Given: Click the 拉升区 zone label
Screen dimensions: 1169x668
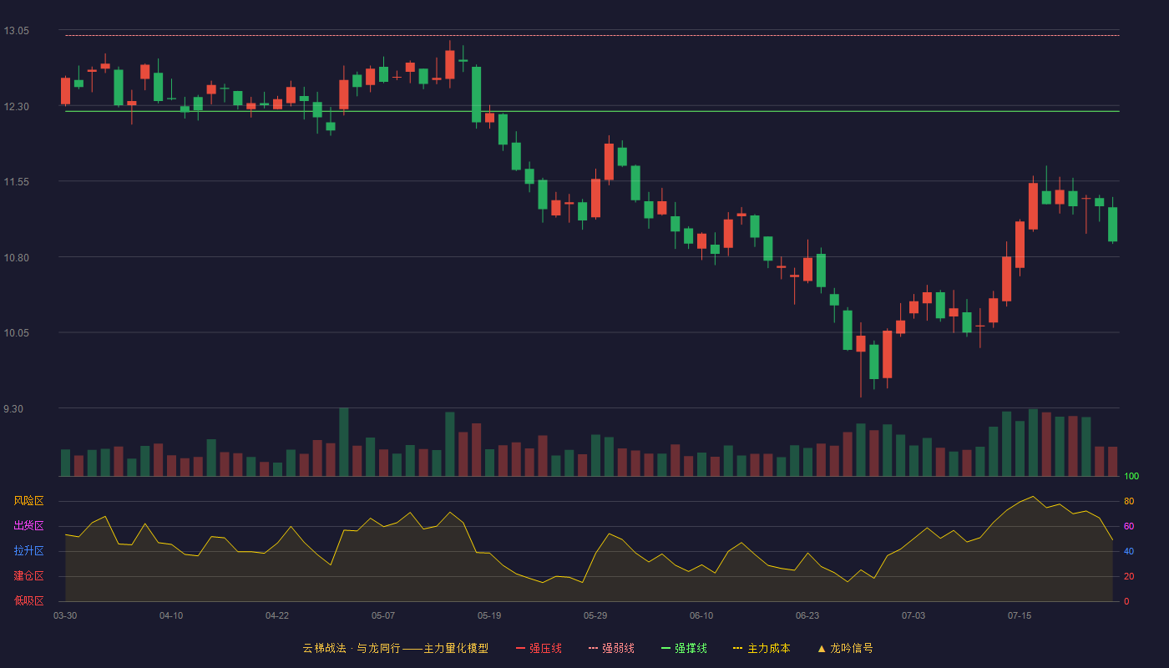Looking at the screenshot, I should (28, 551).
